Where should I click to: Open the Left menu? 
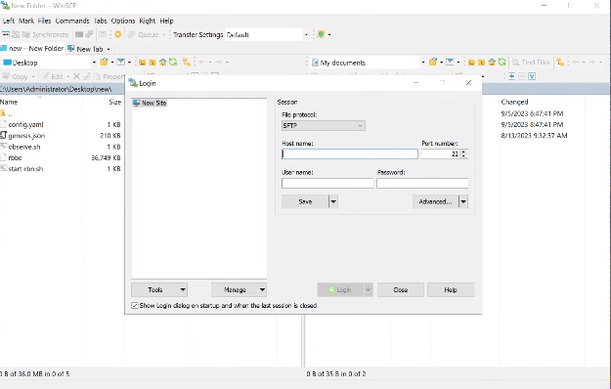(x=9, y=21)
